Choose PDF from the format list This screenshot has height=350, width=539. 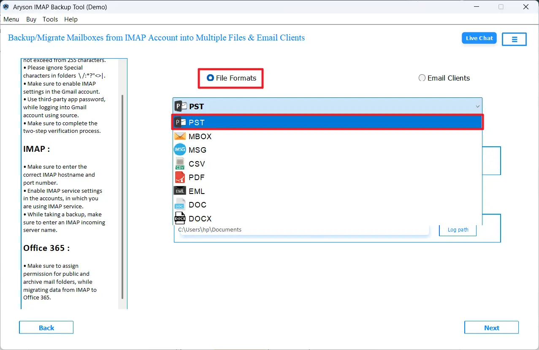click(x=327, y=177)
